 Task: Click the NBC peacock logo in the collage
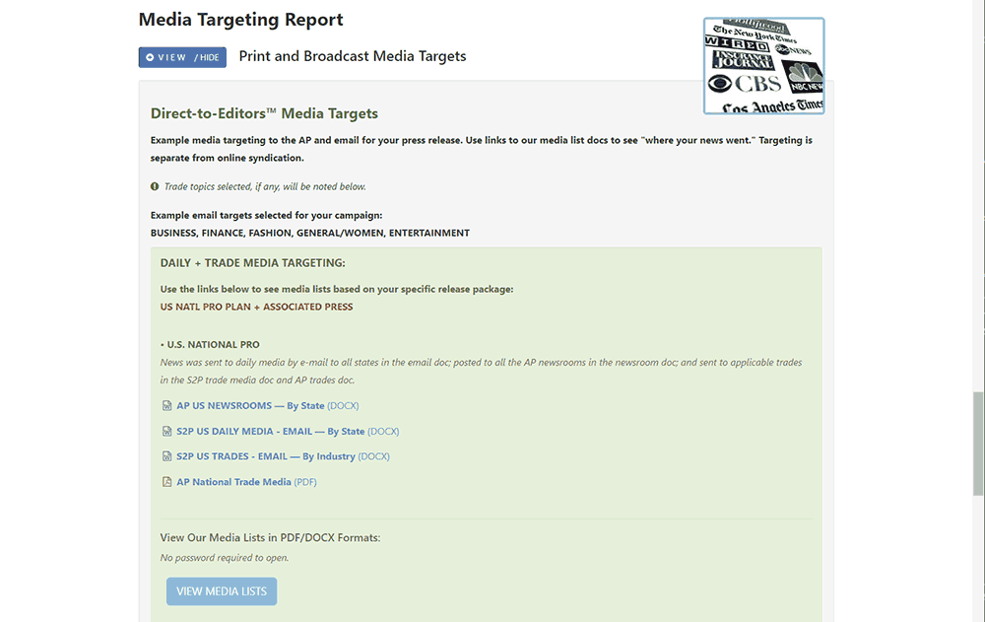point(803,76)
